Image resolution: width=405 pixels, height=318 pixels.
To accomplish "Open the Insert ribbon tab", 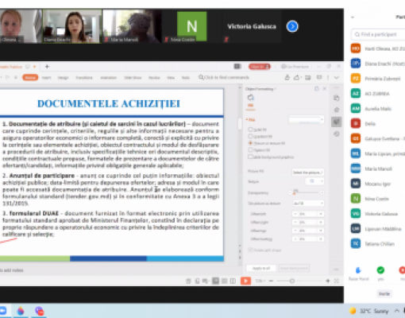I will (x=46, y=78).
